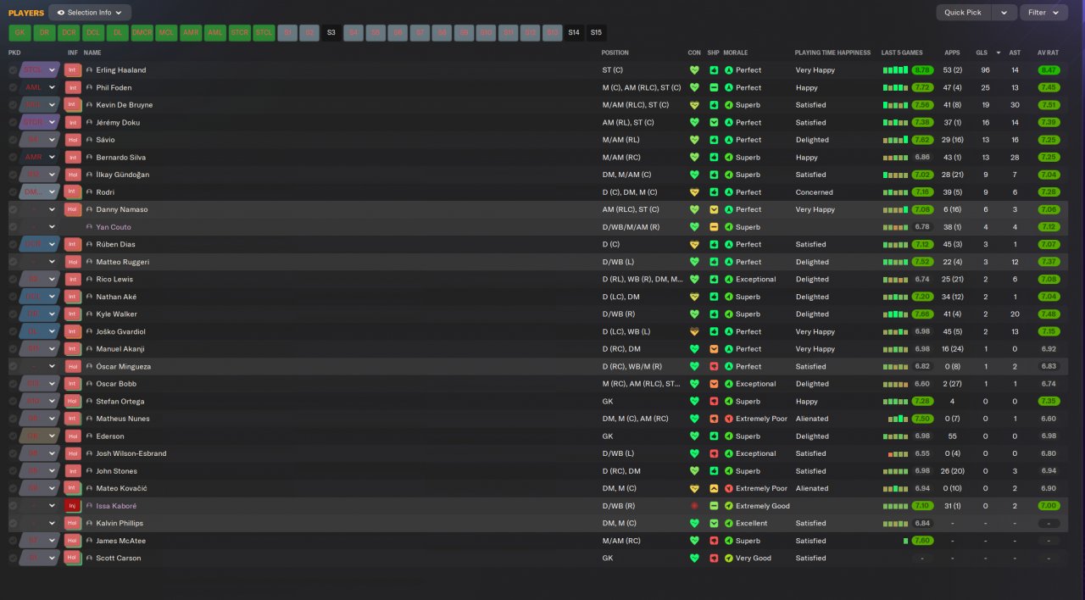
Task: Select the AML slot in the lineup bar
Action: [215, 33]
